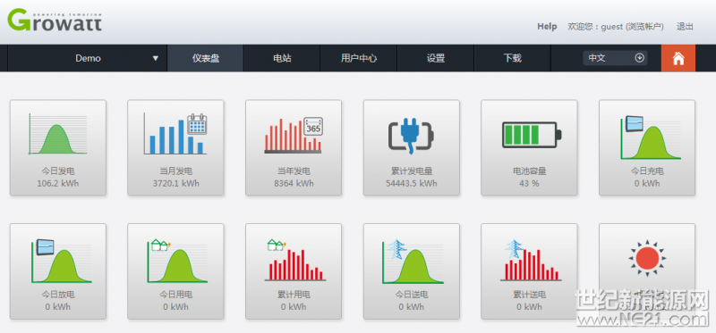Click the 退出 logout link
The image size is (716, 333).
coord(685,27)
